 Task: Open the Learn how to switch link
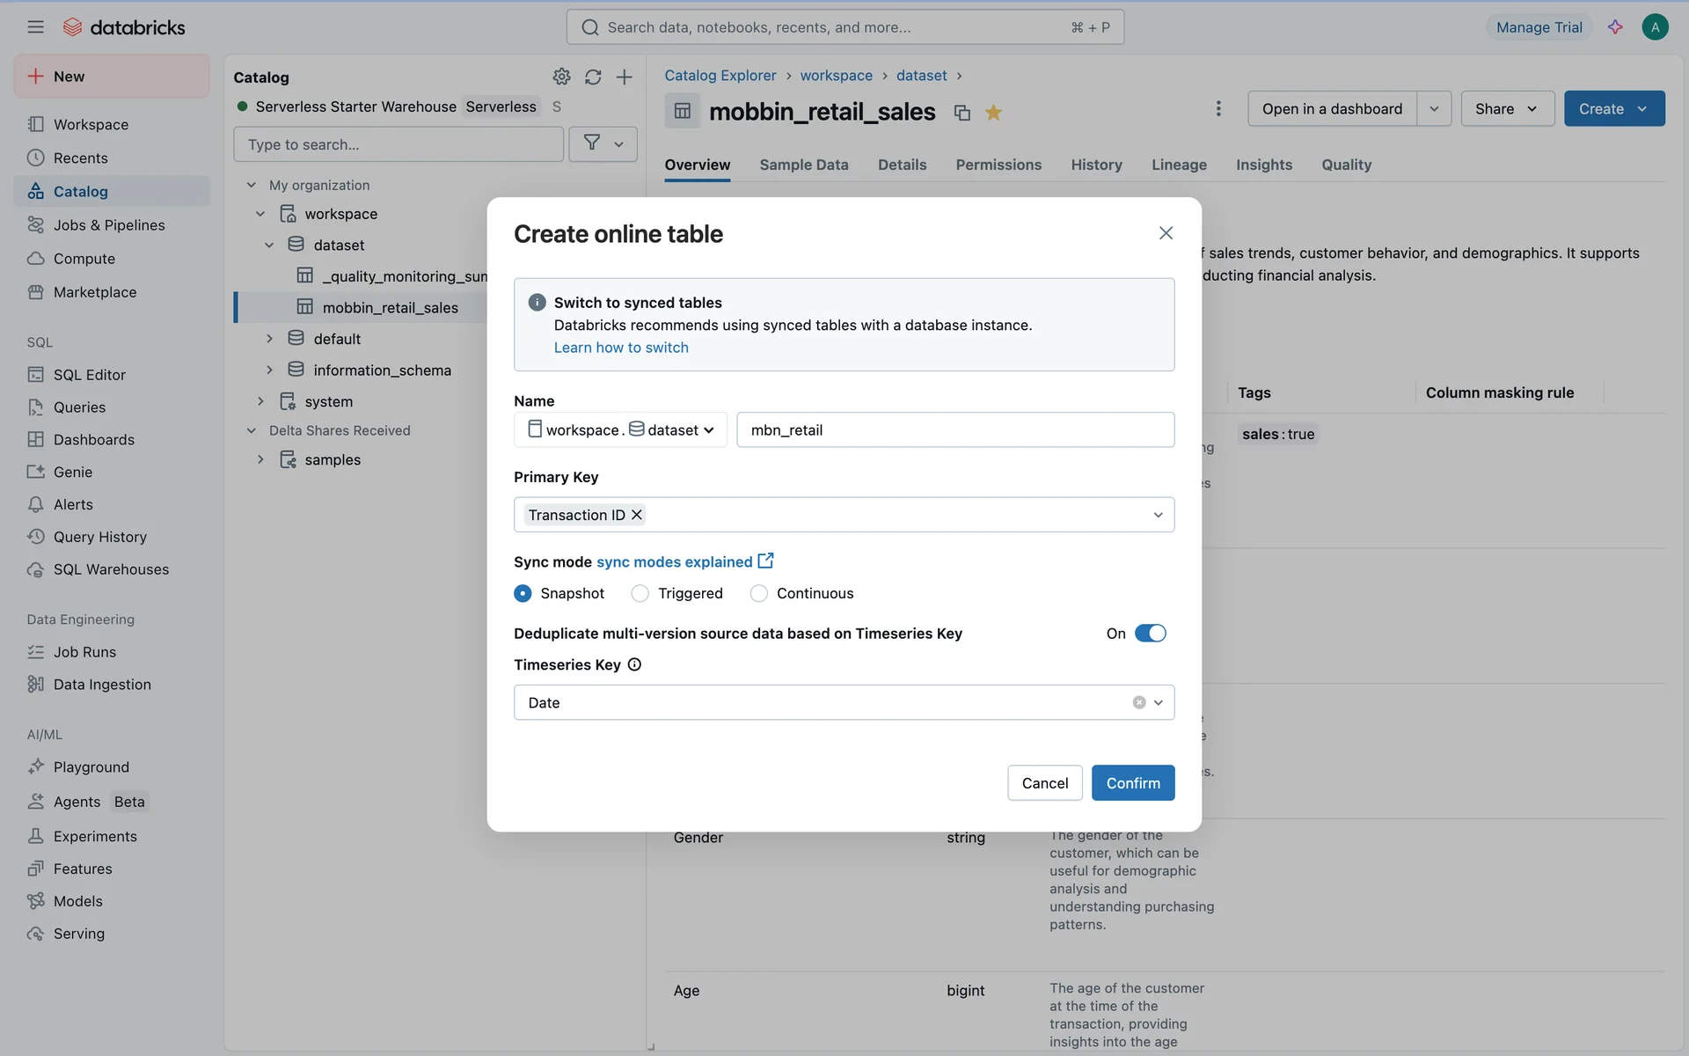pyautogui.click(x=620, y=348)
